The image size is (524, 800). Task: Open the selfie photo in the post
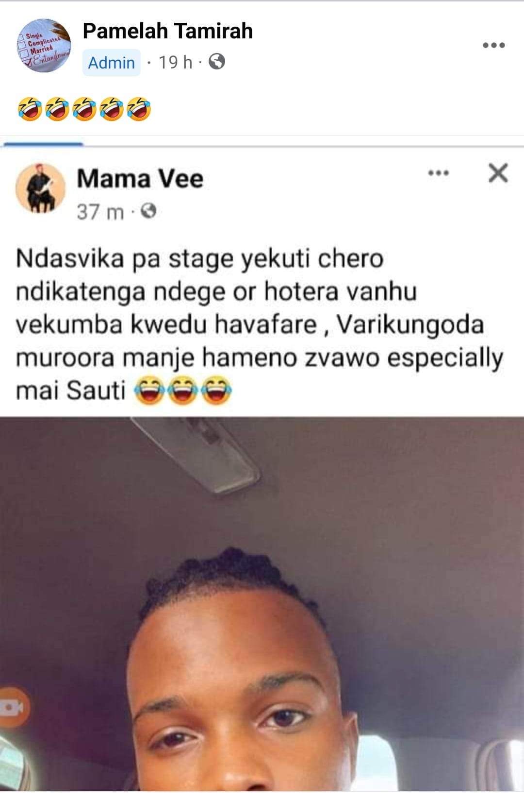pos(262,607)
